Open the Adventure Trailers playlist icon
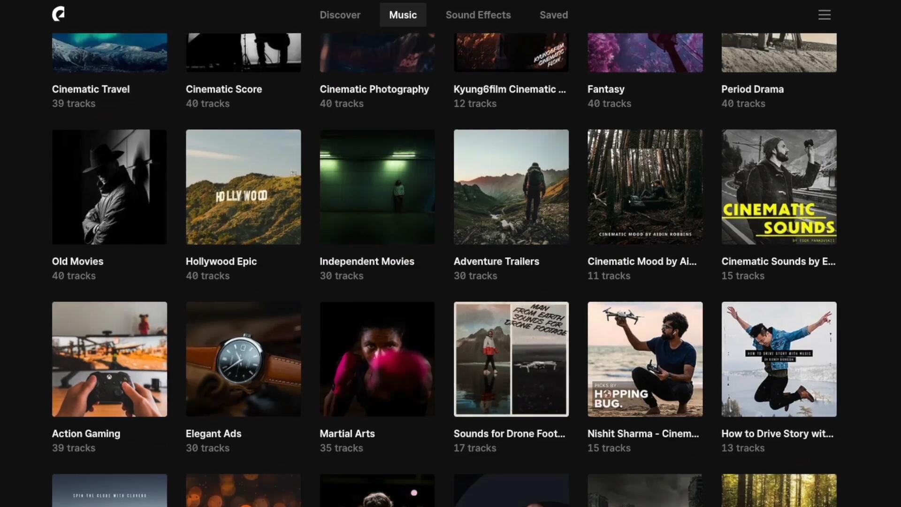Image resolution: width=901 pixels, height=507 pixels. point(511,186)
